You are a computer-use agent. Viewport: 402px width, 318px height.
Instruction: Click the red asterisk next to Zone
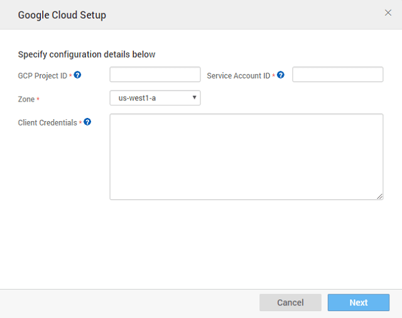pos(39,99)
